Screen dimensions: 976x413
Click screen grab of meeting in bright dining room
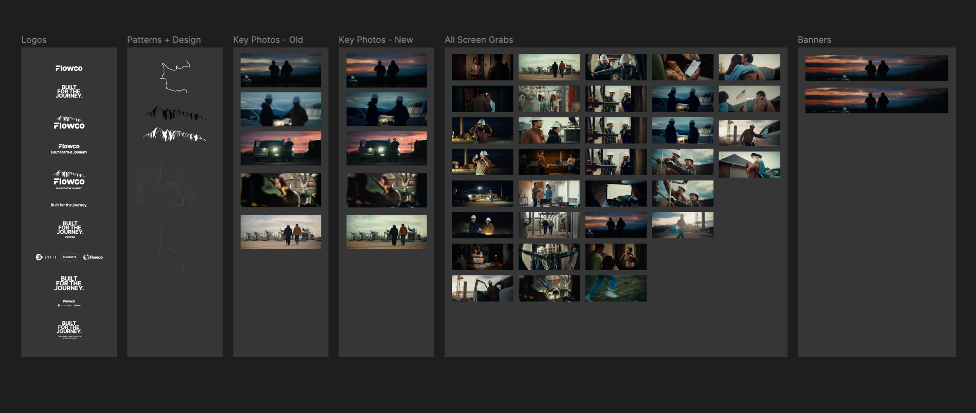point(549,194)
